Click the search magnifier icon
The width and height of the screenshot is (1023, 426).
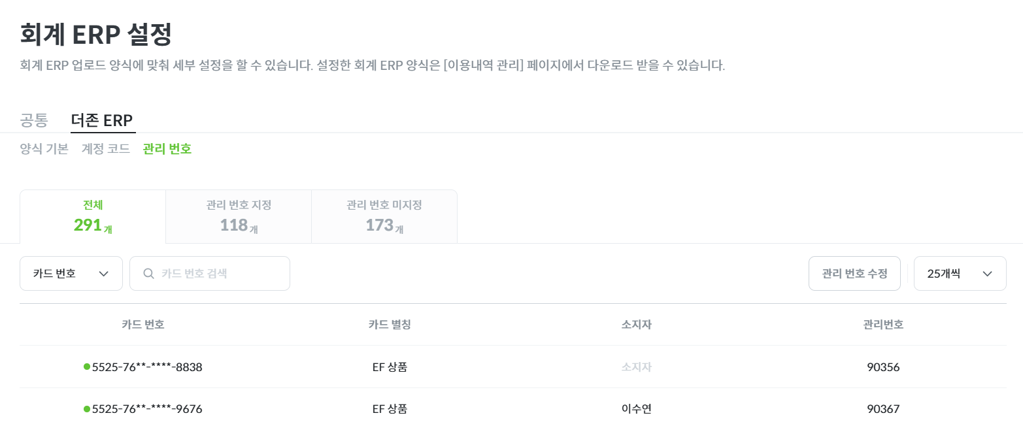148,274
